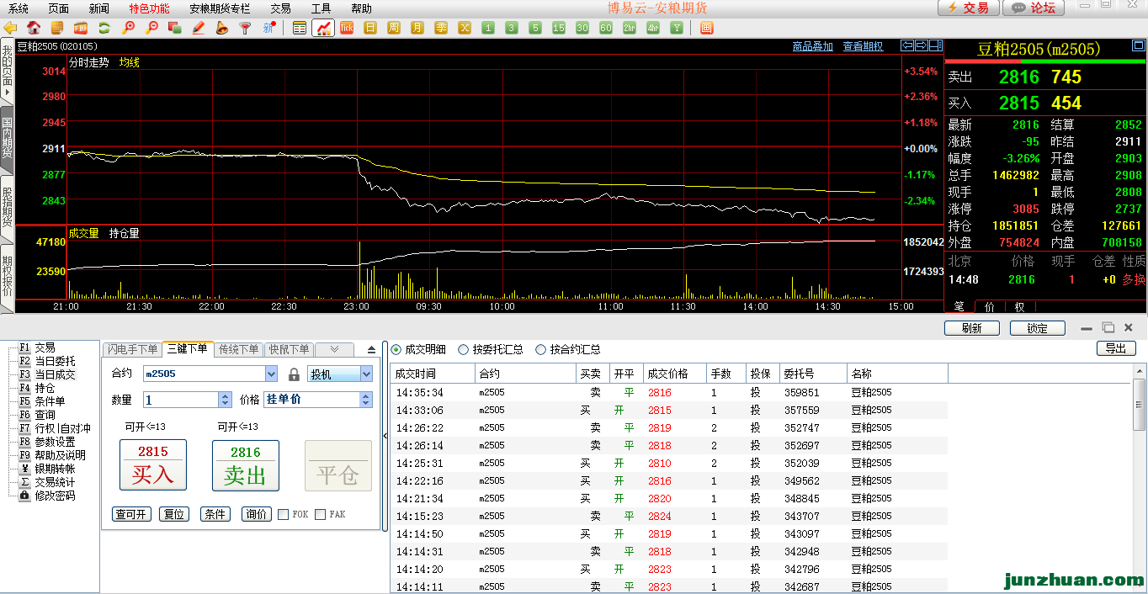
Task: Switch to monthly 月 K-line period
Action: tap(417, 28)
